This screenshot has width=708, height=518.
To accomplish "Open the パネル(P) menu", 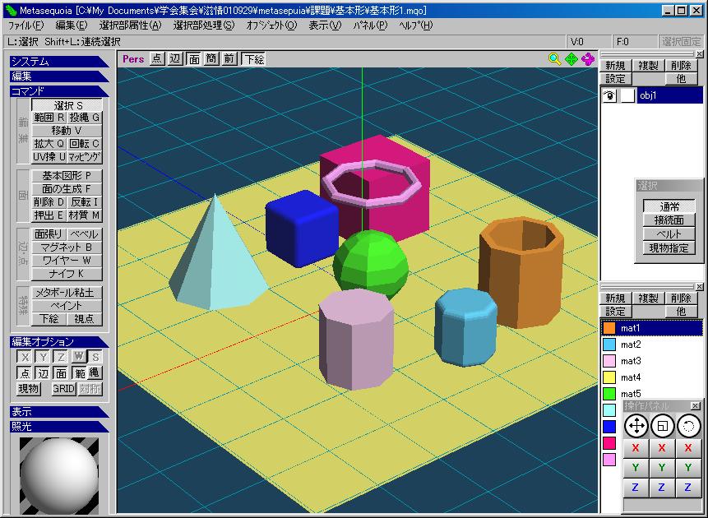I will point(370,25).
